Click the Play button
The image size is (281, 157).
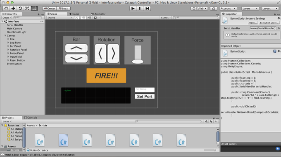coord(133,8)
